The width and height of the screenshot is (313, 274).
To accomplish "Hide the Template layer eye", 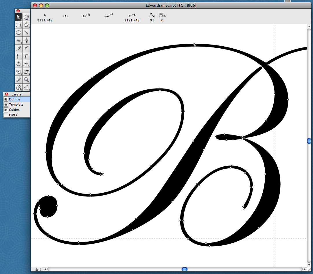I will [x=6, y=104].
